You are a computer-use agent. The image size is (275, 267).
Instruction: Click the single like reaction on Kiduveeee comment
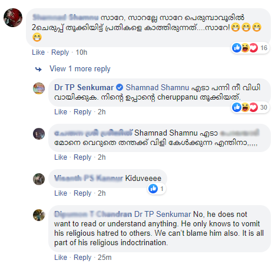[x=157, y=189]
